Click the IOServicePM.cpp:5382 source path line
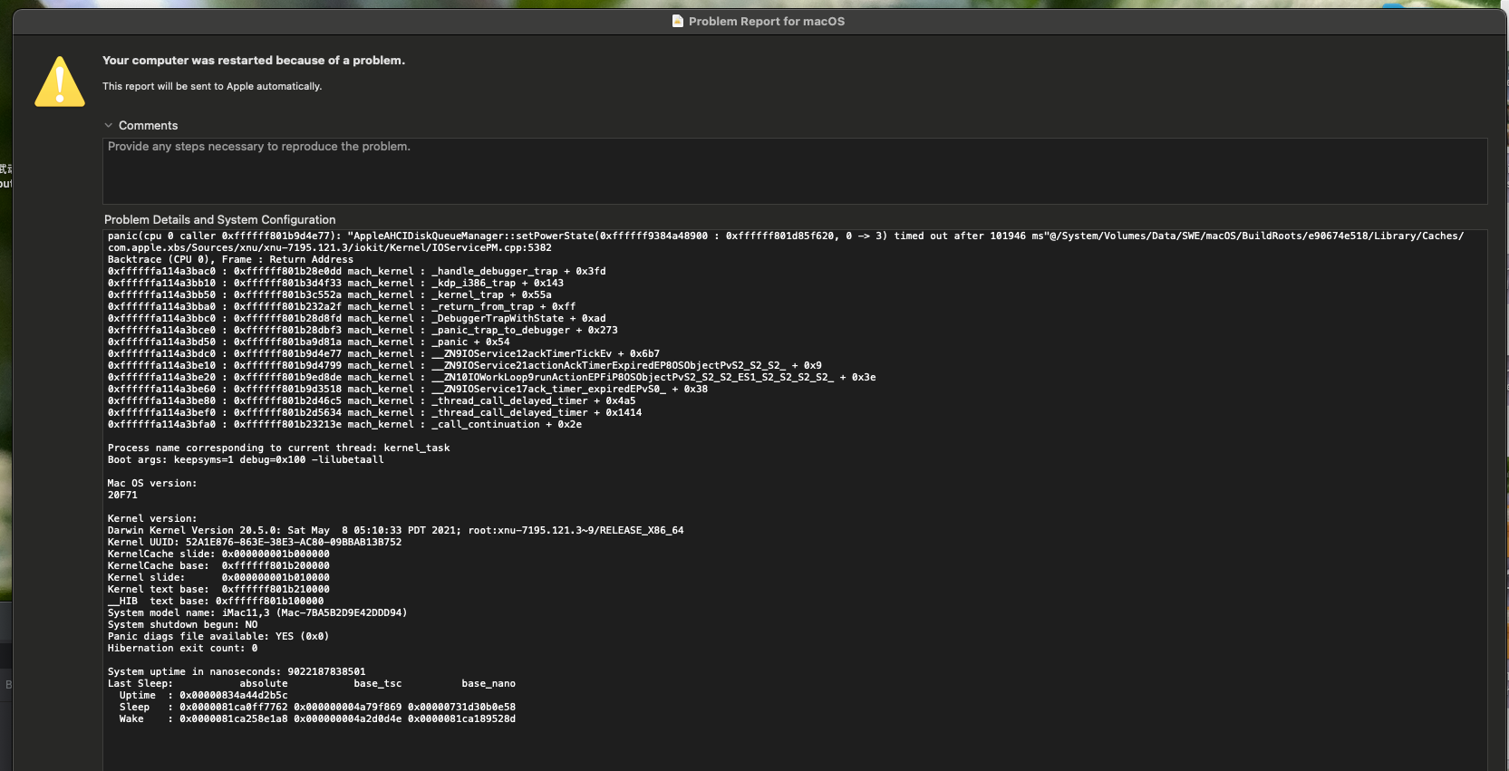Screen dimensions: 1509x771 [330, 247]
